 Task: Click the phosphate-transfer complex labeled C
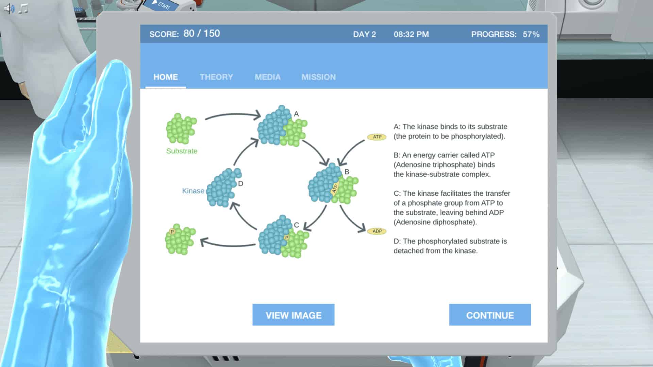click(x=282, y=237)
